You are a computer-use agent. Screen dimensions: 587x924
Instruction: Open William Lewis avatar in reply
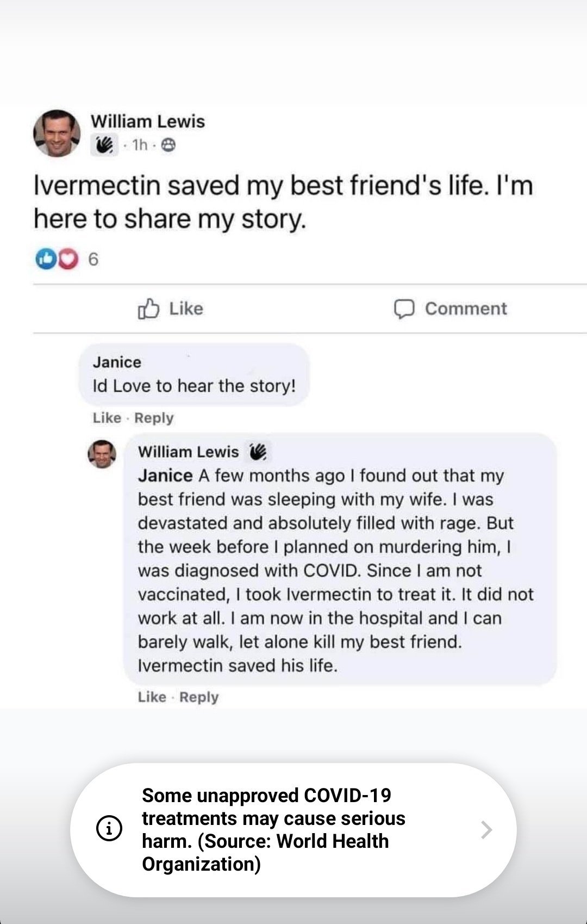pos(102,454)
